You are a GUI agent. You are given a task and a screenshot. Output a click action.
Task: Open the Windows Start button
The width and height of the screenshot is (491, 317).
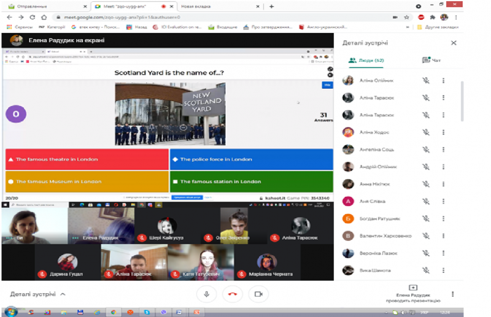(x=11, y=312)
